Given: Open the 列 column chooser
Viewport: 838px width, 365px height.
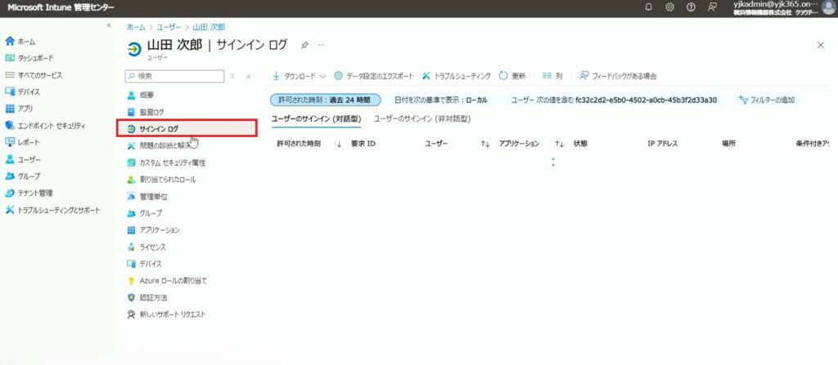Looking at the screenshot, I should pyautogui.click(x=552, y=76).
